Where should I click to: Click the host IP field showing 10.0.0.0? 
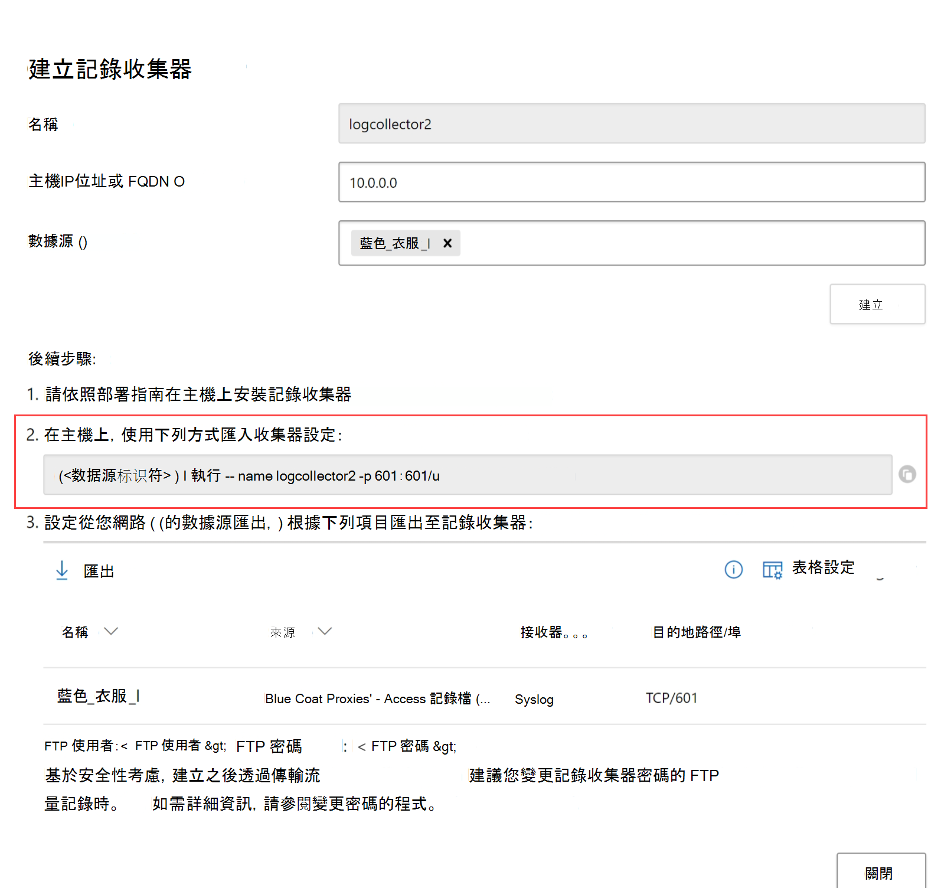pos(632,182)
